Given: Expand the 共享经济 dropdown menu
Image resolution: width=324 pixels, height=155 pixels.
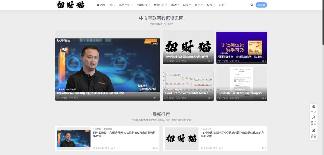Looking at the screenshot, I should click(x=160, y=5).
